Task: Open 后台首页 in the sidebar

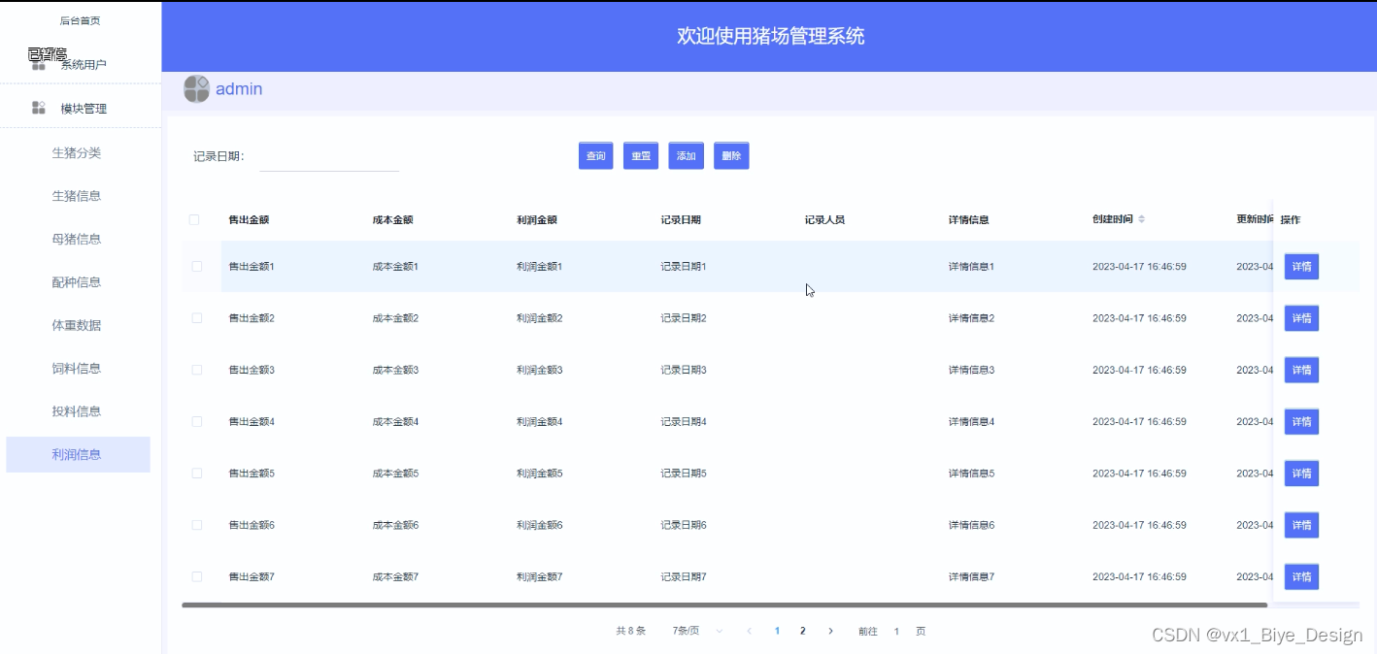Action: pyautogui.click(x=80, y=20)
